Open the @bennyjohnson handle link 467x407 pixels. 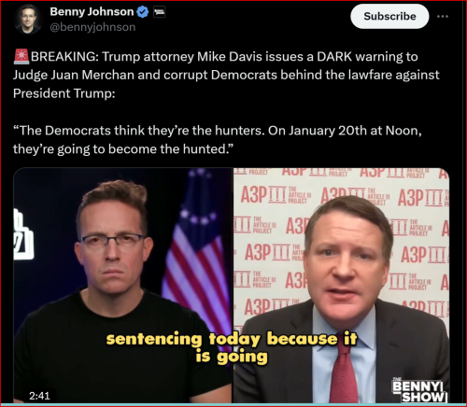[x=92, y=27]
